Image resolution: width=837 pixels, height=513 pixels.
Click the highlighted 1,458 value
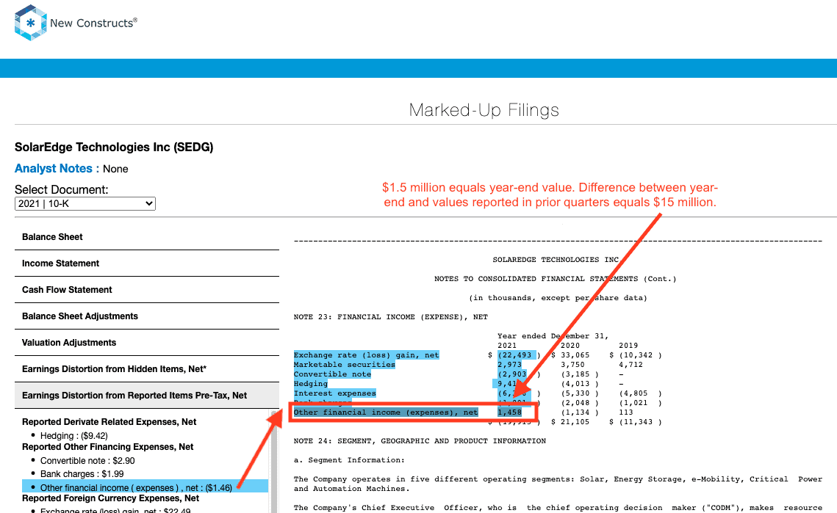click(x=510, y=412)
